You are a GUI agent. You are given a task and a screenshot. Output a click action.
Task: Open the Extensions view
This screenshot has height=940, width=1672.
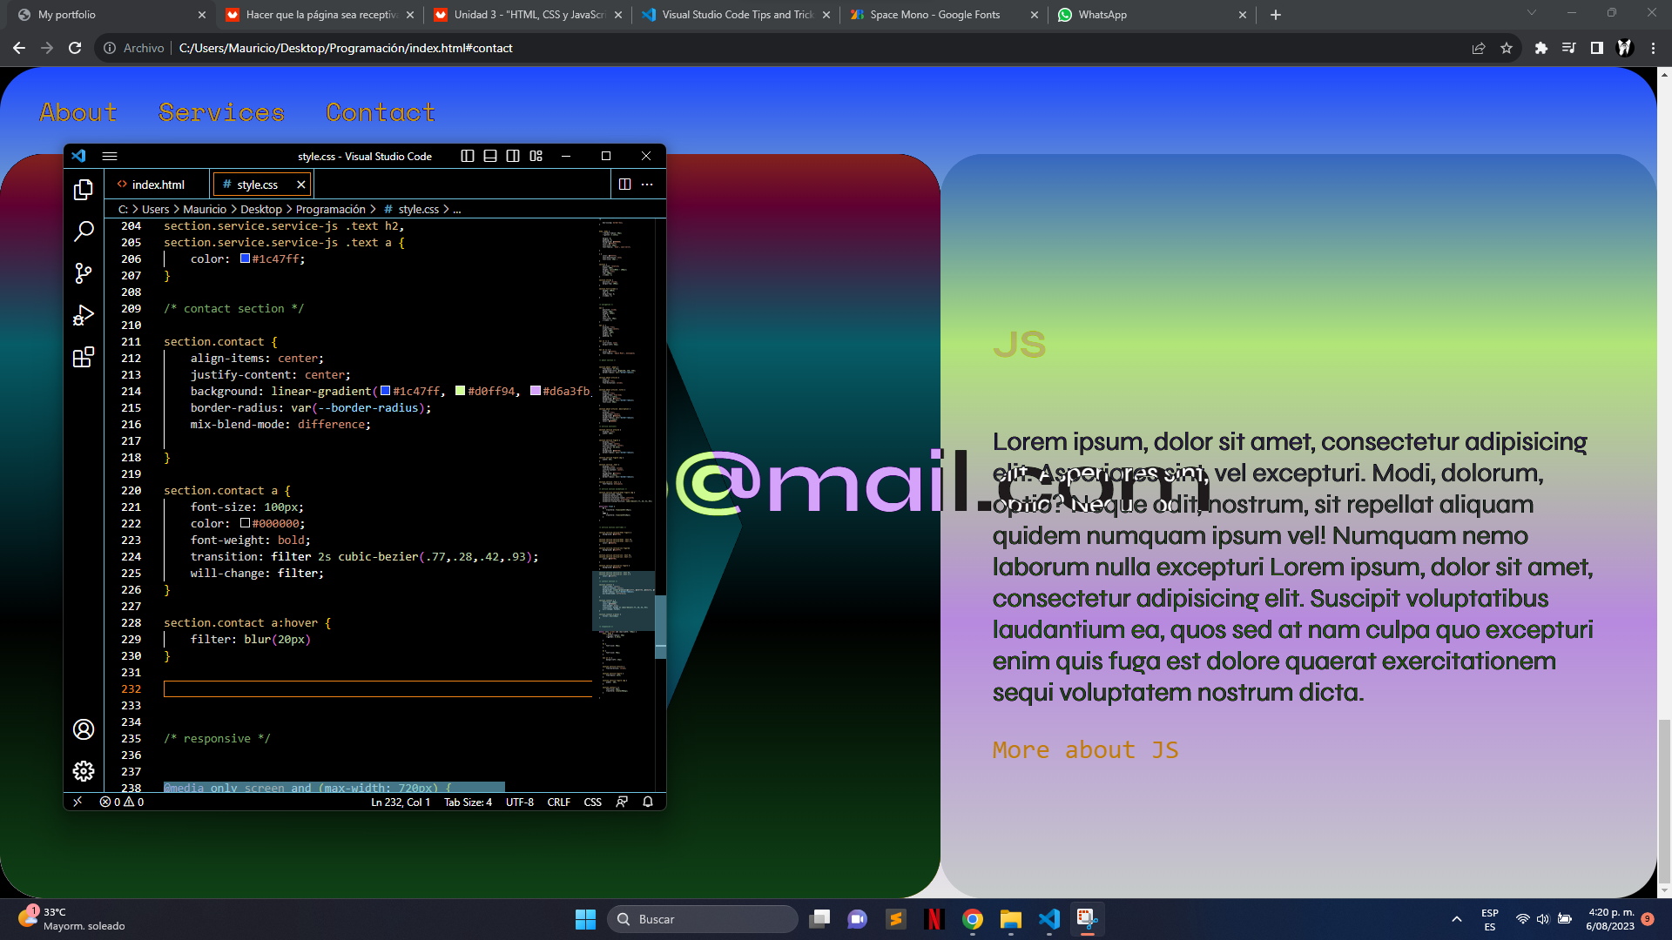click(x=84, y=357)
